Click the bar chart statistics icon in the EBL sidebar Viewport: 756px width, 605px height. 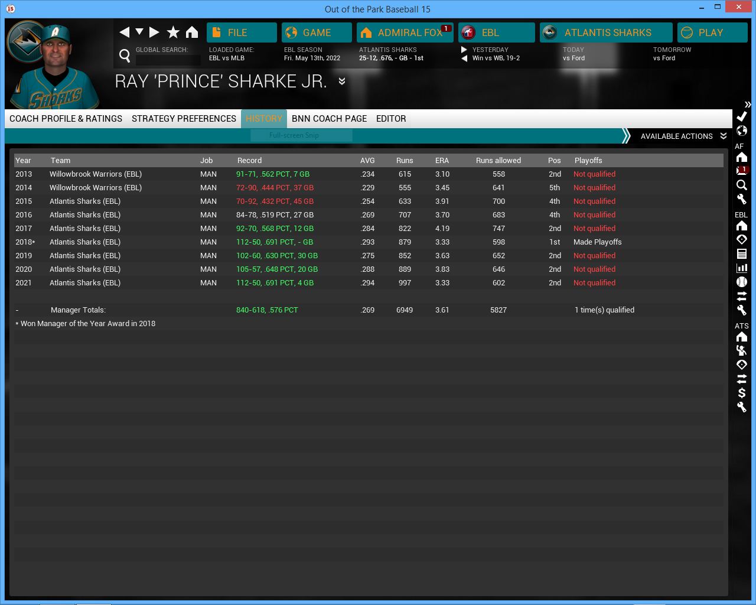pos(742,268)
